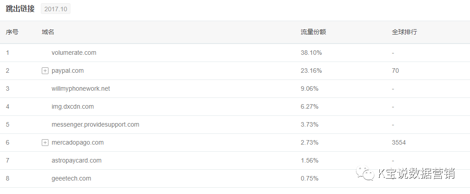Expand the mercadopago.com row
Viewport: 470px width, 194px height.
[45, 143]
